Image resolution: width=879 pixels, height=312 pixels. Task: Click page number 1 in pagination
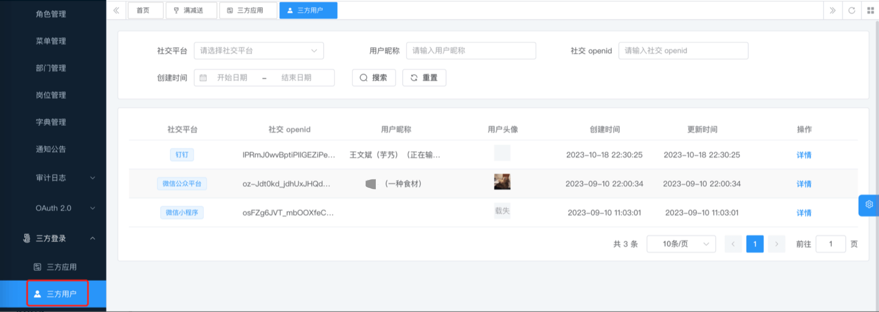click(754, 244)
